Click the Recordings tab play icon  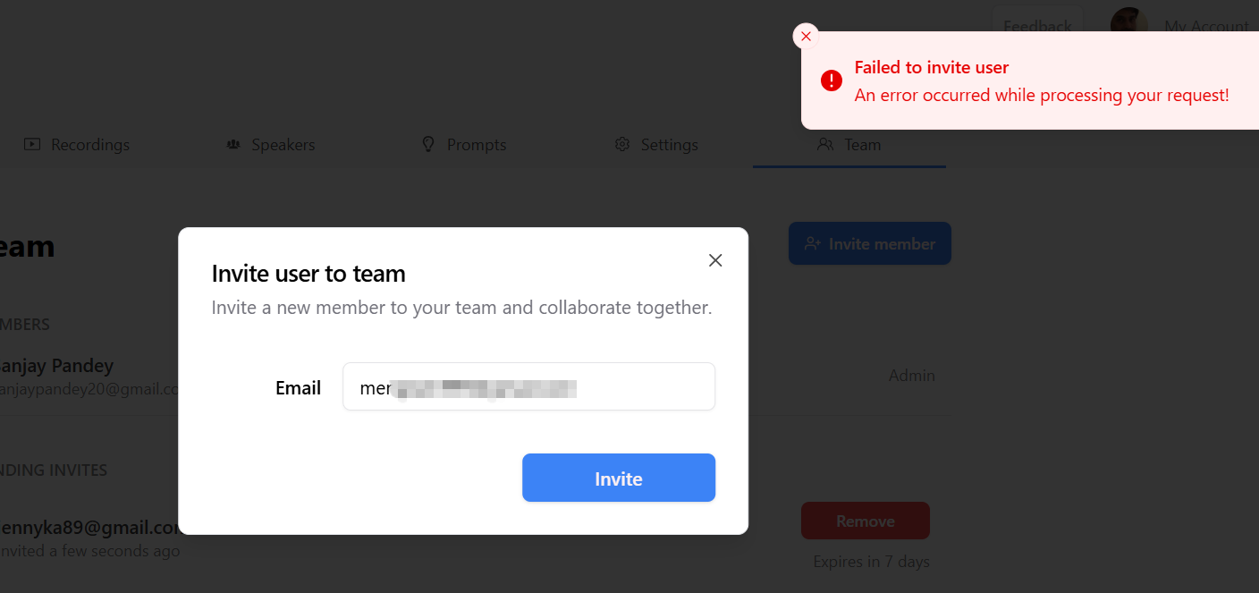(32, 144)
